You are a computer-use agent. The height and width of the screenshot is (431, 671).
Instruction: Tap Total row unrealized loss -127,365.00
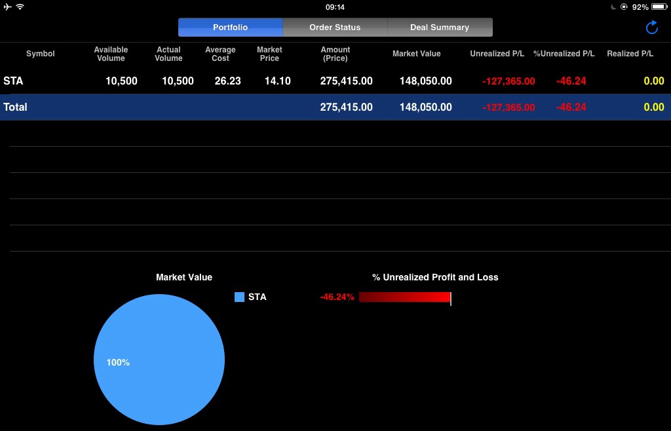508,107
